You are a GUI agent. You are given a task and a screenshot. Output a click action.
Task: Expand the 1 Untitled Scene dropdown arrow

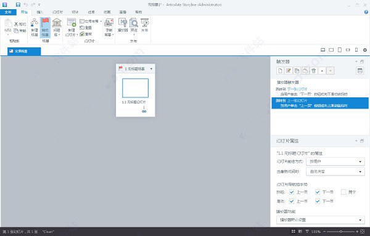tap(151, 69)
